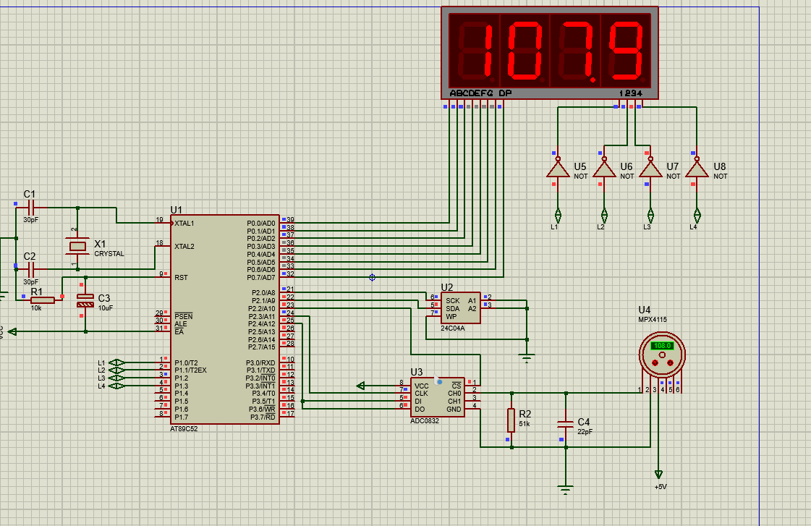Image resolution: width=811 pixels, height=526 pixels.
Task: Click the "10k" value under R1
Action: (35, 308)
